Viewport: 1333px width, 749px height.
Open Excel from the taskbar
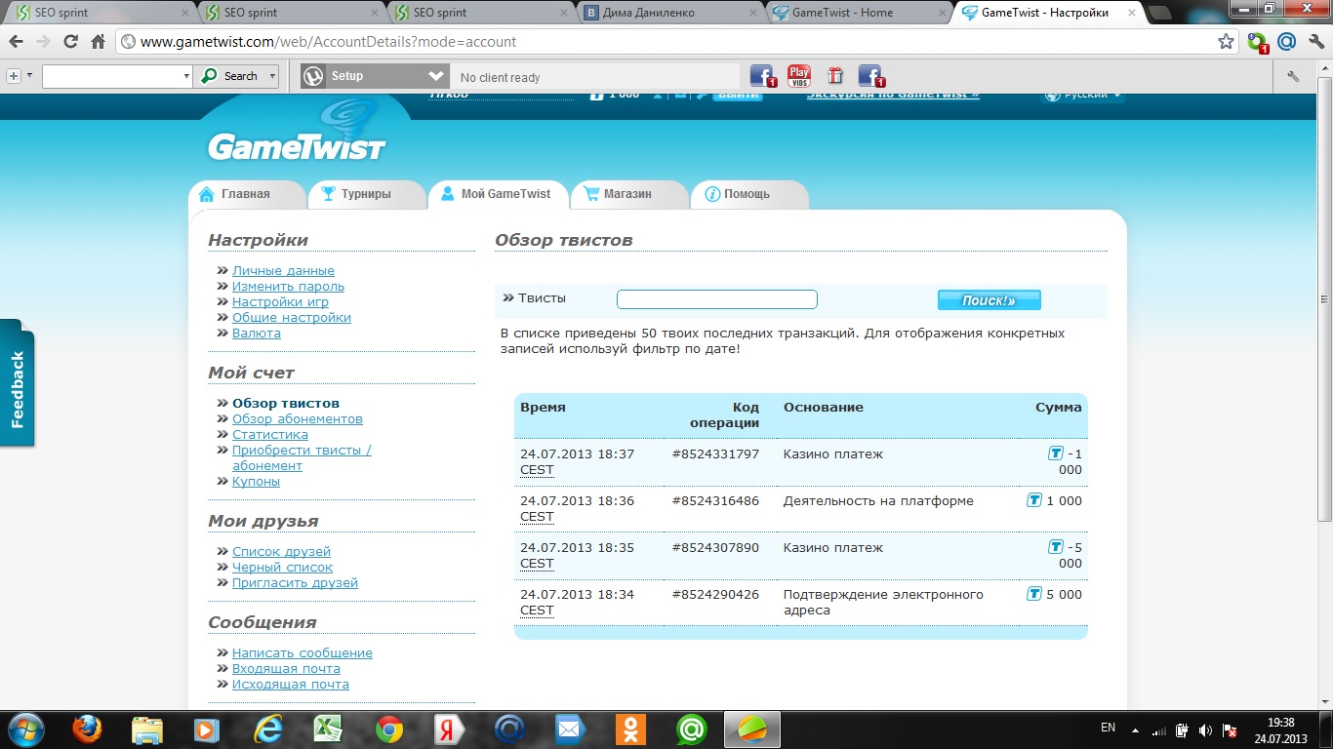click(x=328, y=729)
